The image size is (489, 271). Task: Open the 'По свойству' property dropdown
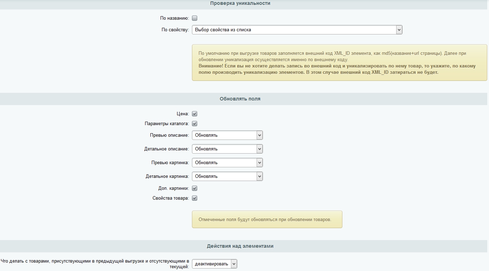(297, 30)
